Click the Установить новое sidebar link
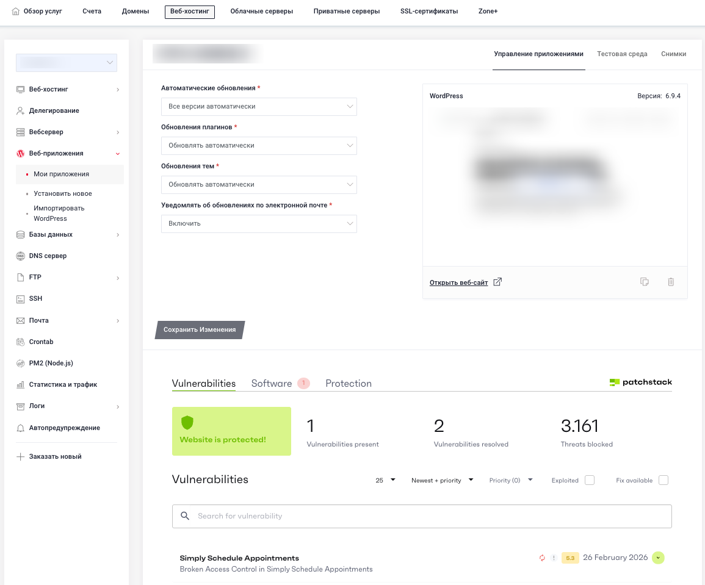Image resolution: width=705 pixels, height=585 pixels. coord(62,193)
